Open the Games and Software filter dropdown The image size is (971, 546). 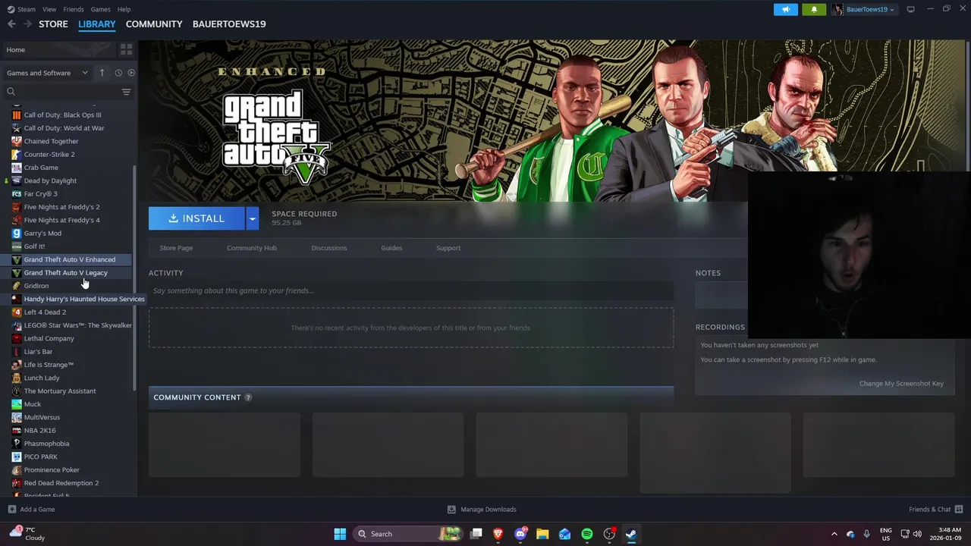(47, 73)
